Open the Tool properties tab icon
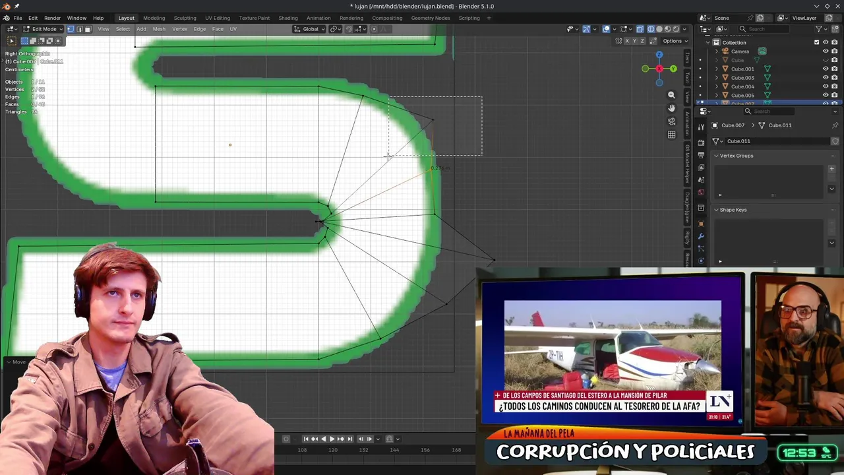Screen dimensions: 844x475 (701, 127)
